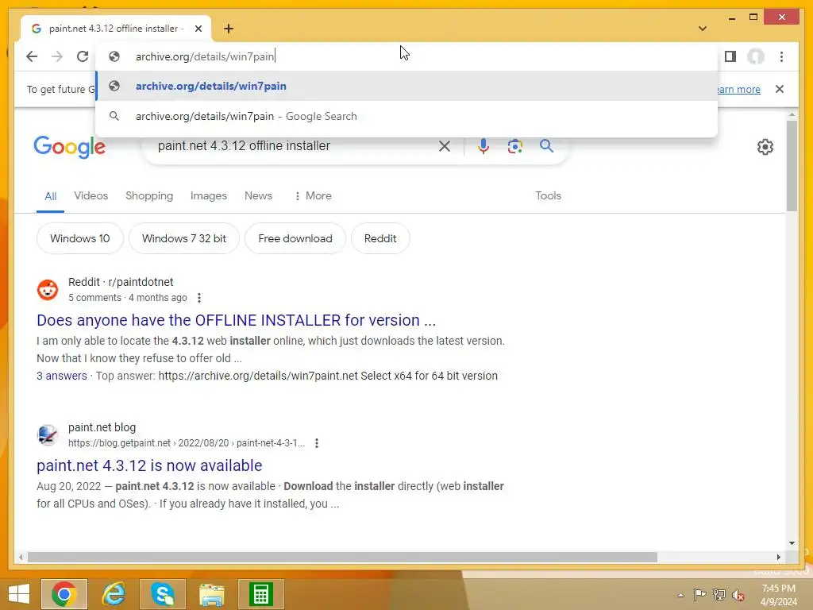
Task: Apply the Reddit filter chip
Action: click(x=380, y=238)
